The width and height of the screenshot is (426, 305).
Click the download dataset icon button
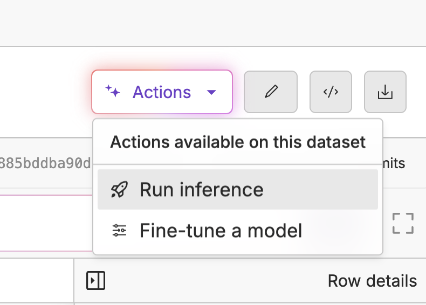point(385,92)
